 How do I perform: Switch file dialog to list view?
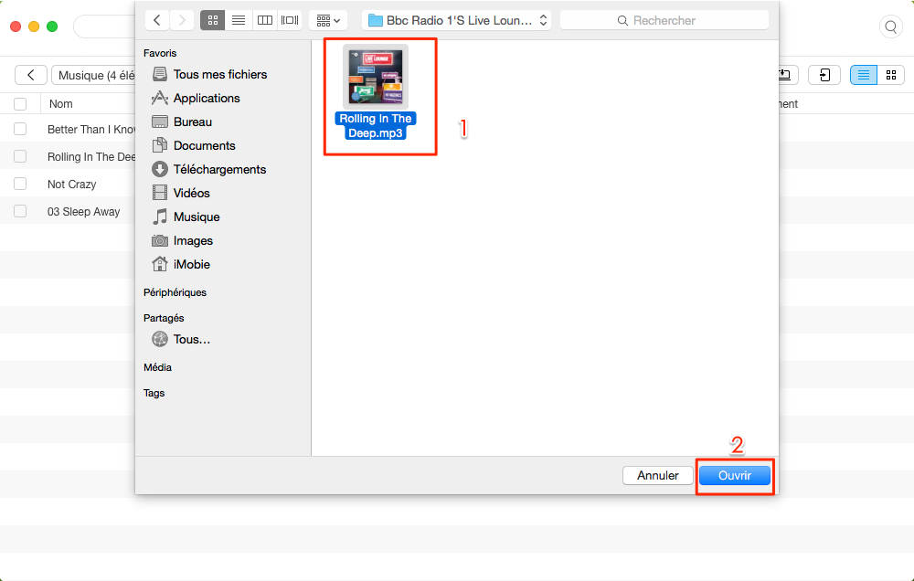tap(239, 20)
